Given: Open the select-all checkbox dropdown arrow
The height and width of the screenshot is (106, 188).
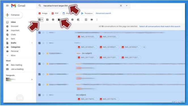Looking at the screenshot, I should [x=42, y=20].
